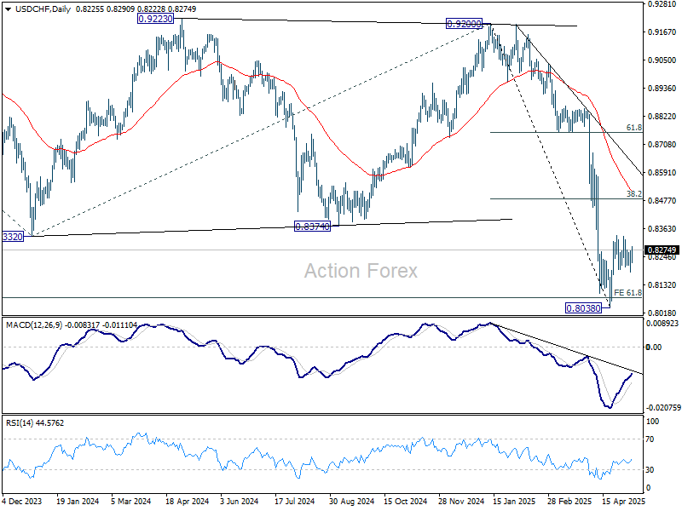Image resolution: width=682 pixels, height=511 pixels.
Task: Select the 15 Apr 2025 date label
Action: 622,502
